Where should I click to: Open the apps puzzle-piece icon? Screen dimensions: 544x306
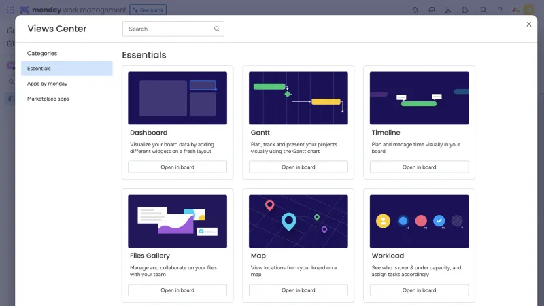[x=465, y=10]
